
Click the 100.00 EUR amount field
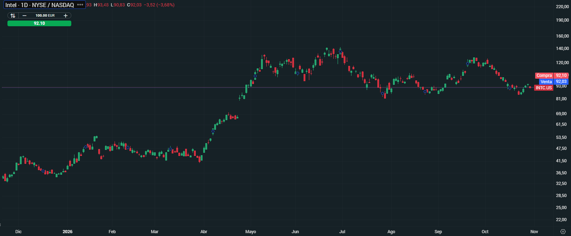(45, 16)
